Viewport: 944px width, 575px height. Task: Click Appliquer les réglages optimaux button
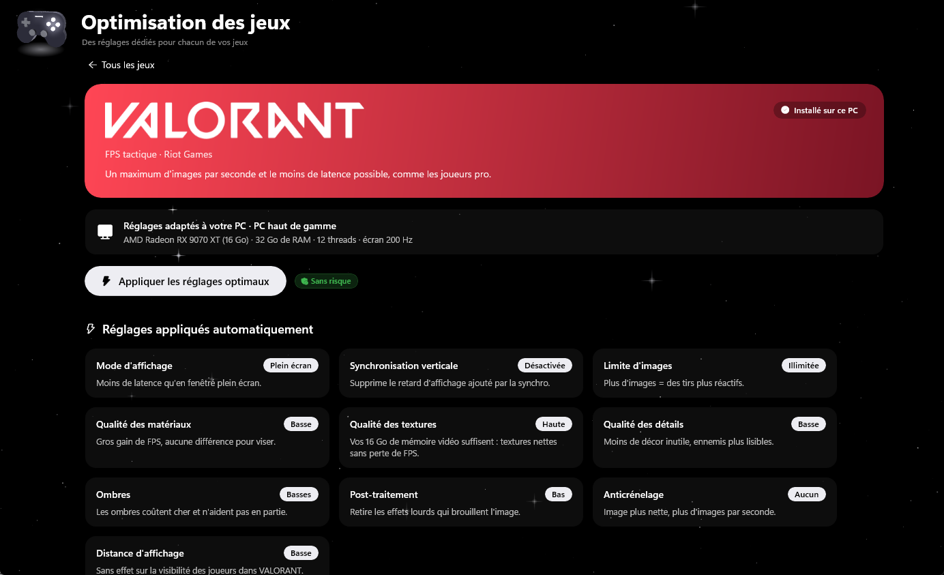click(x=185, y=281)
